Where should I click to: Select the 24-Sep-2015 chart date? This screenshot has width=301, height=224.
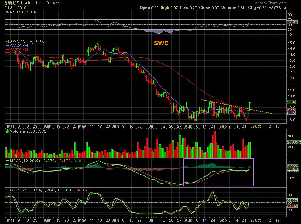point(15,8)
